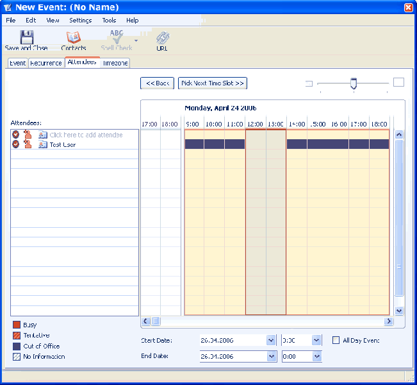This screenshot has height=385, width=417.
Task: Click the Out of Office bar at 10:00
Action: tap(214, 144)
